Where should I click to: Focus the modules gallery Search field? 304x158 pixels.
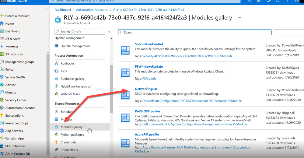click(x=195, y=32)
